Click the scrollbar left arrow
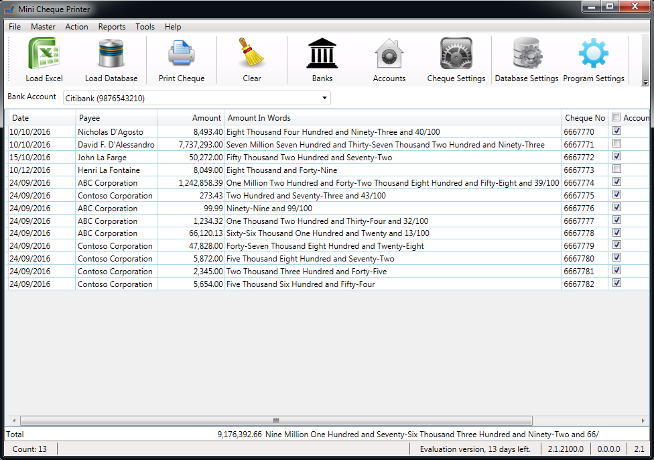 click(x=14, y=420)
